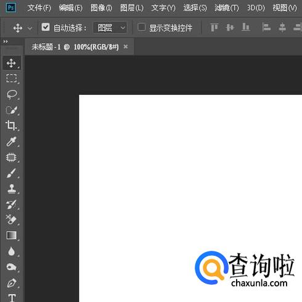Expand the Move tool preset arrow
Viewport: 302px width, 302px height.
30,28
